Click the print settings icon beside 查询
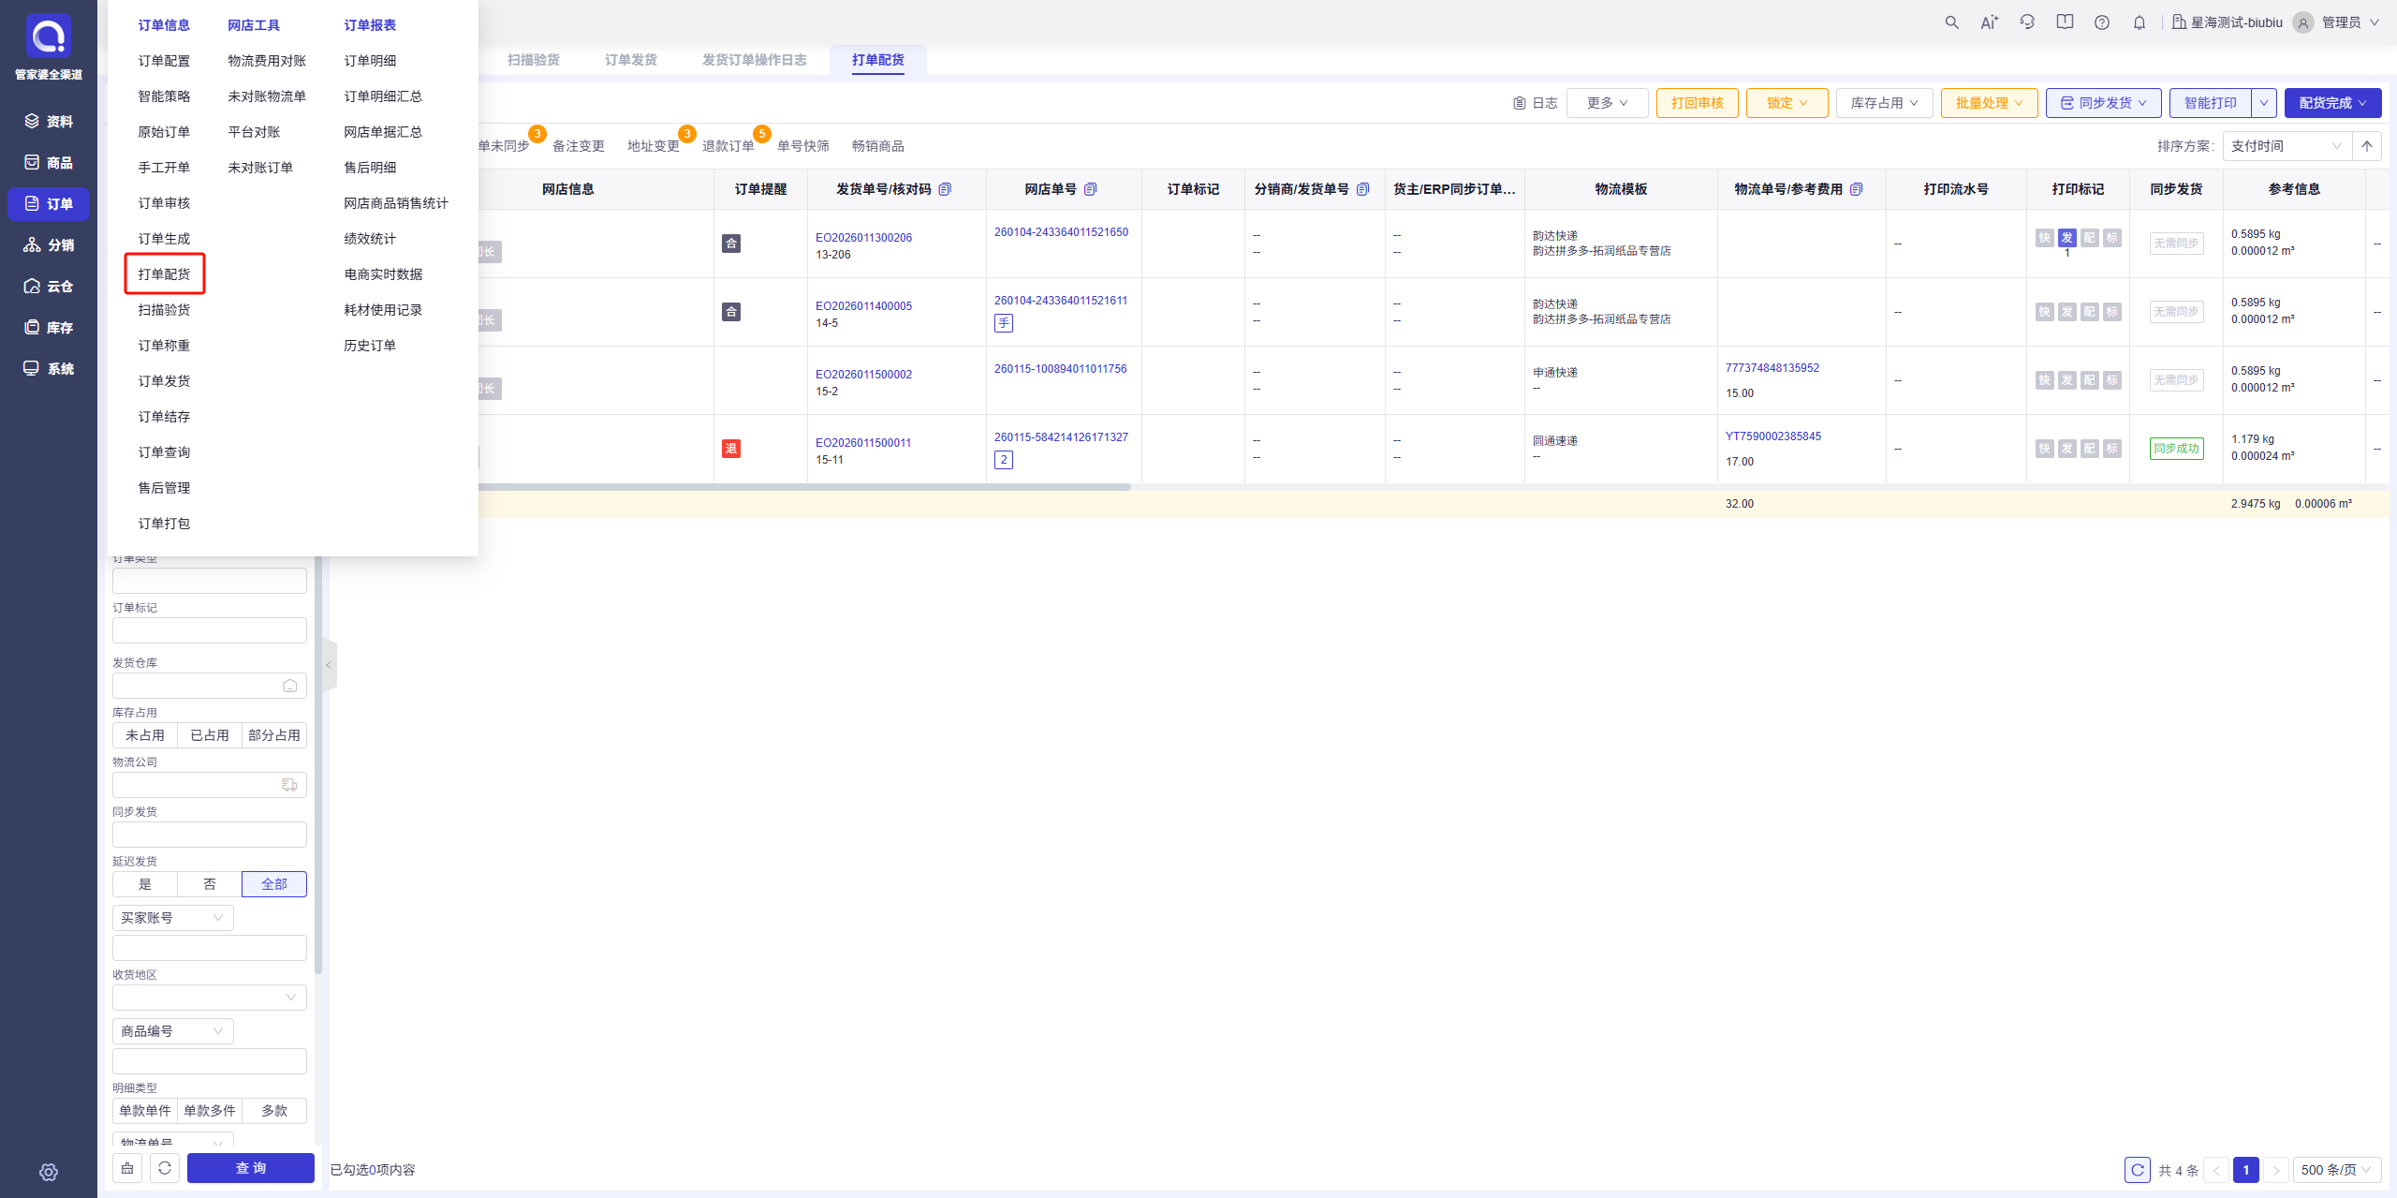The width and height of the screenshot is (2397, 1198). [x=127, y=1168]
